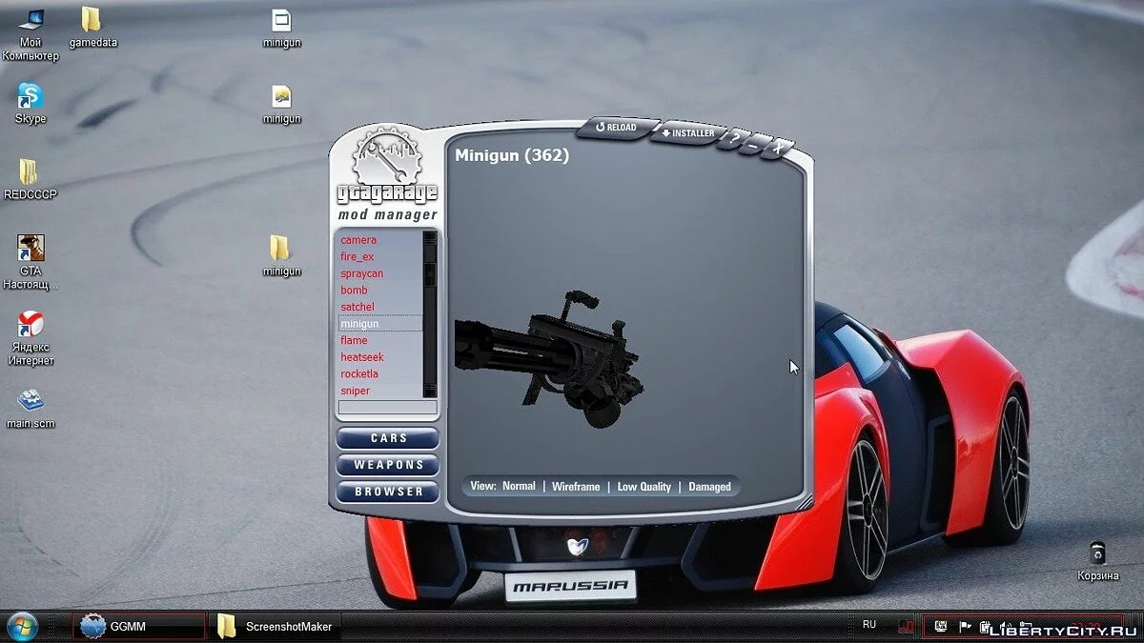
Task: Switch view mode to Damaged
Action: [x=709, y=487]
